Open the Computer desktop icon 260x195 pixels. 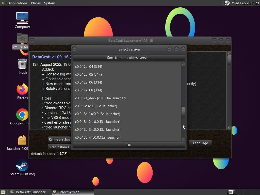click(22, 20)
